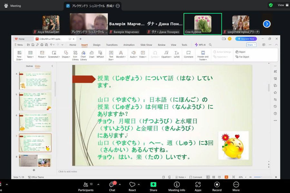Expand the Shapes dropdown
The width and height of the screenshot is (290, 193).
[x=66, y=54]
